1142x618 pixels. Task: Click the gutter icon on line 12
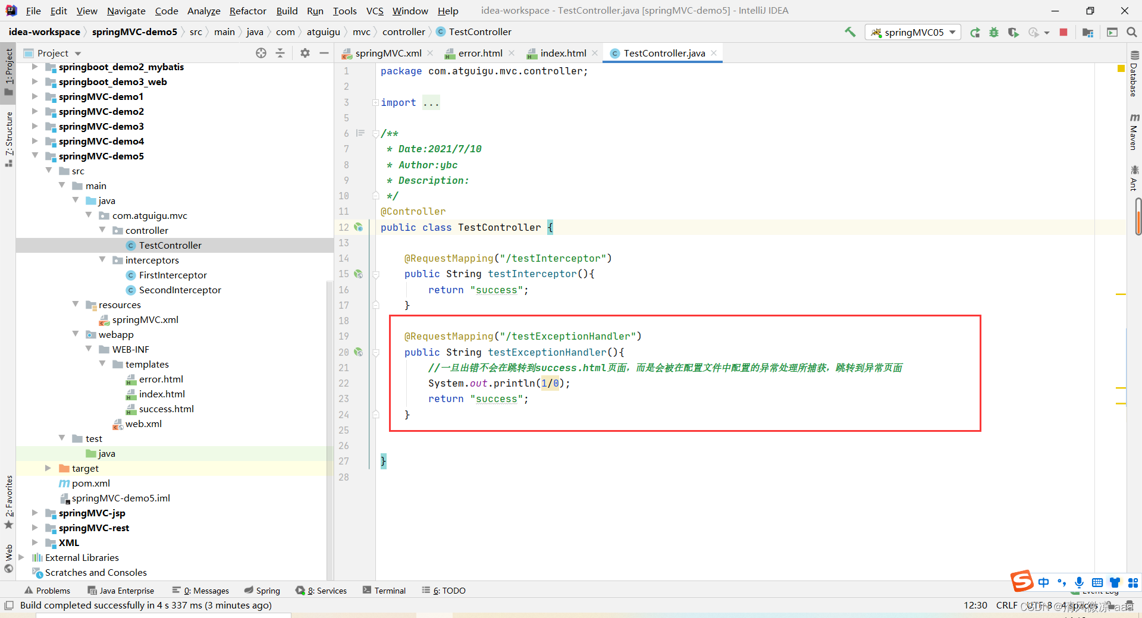coord(359,227)
